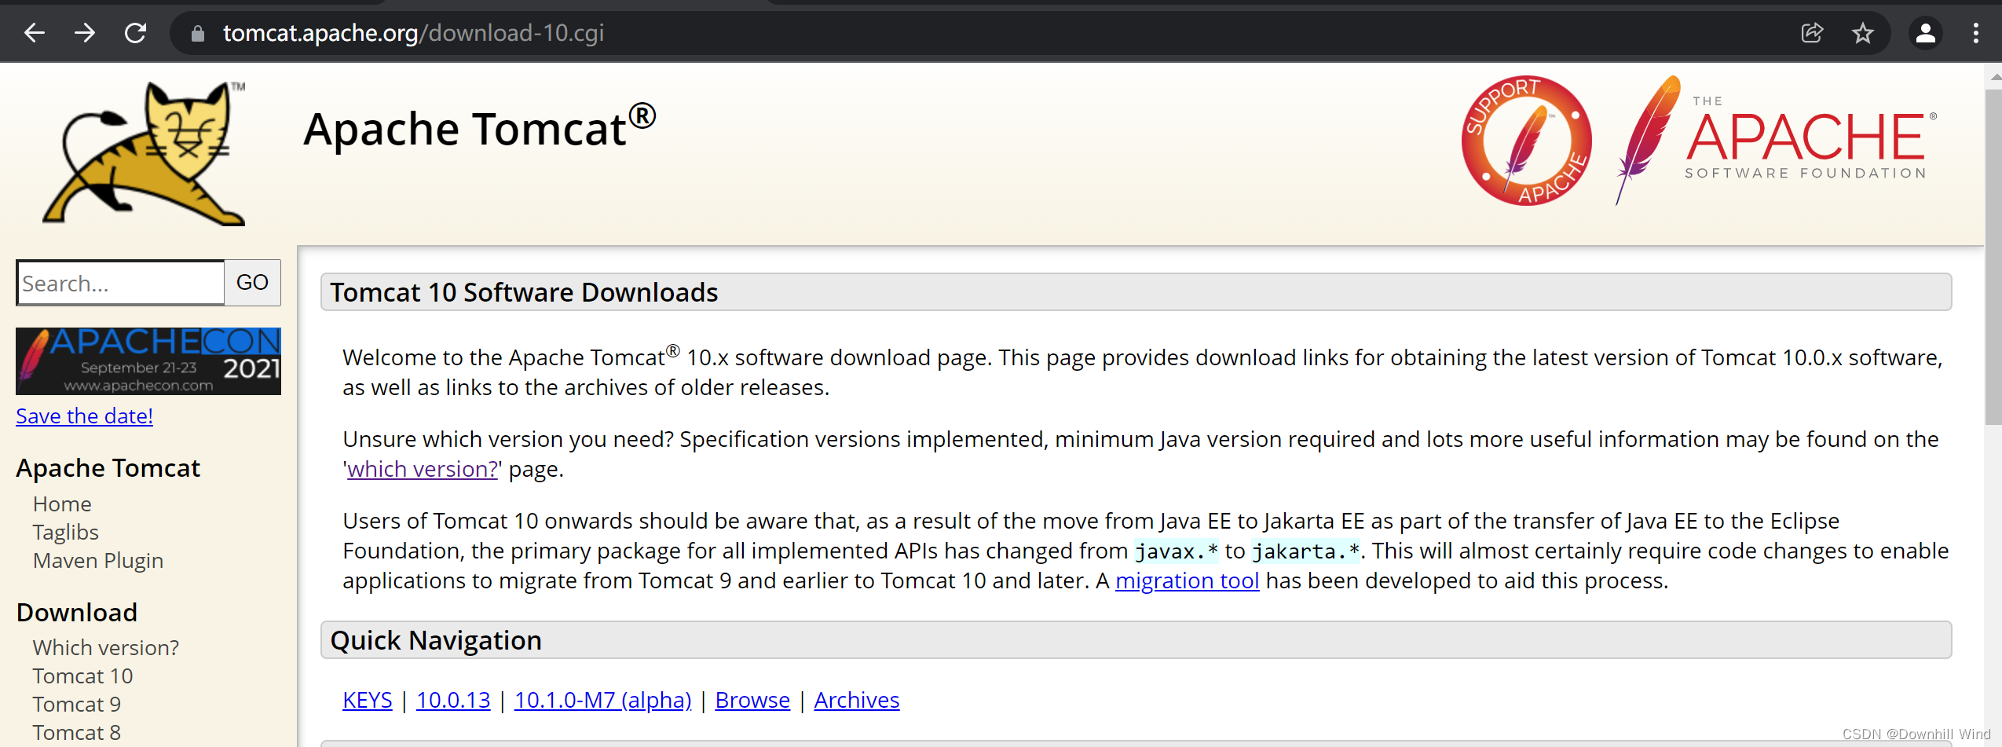Click the Tomcat cat logo

[145, 153]
